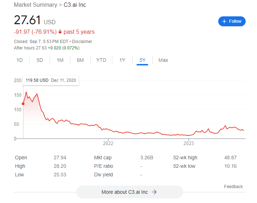This screenshot has width=257, height=203.
Task: Click the Open value 27.94
Action: pos(60,157)
